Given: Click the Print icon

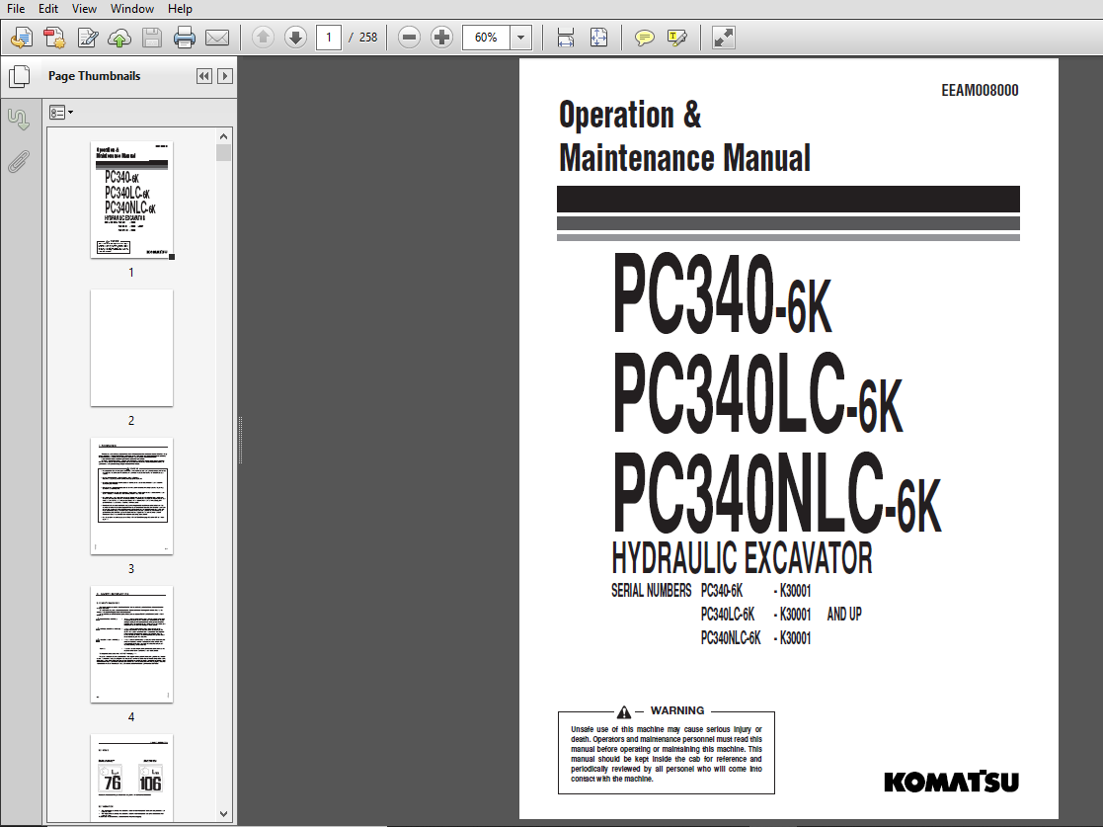Looking at the screenshot, I should 185,38.
